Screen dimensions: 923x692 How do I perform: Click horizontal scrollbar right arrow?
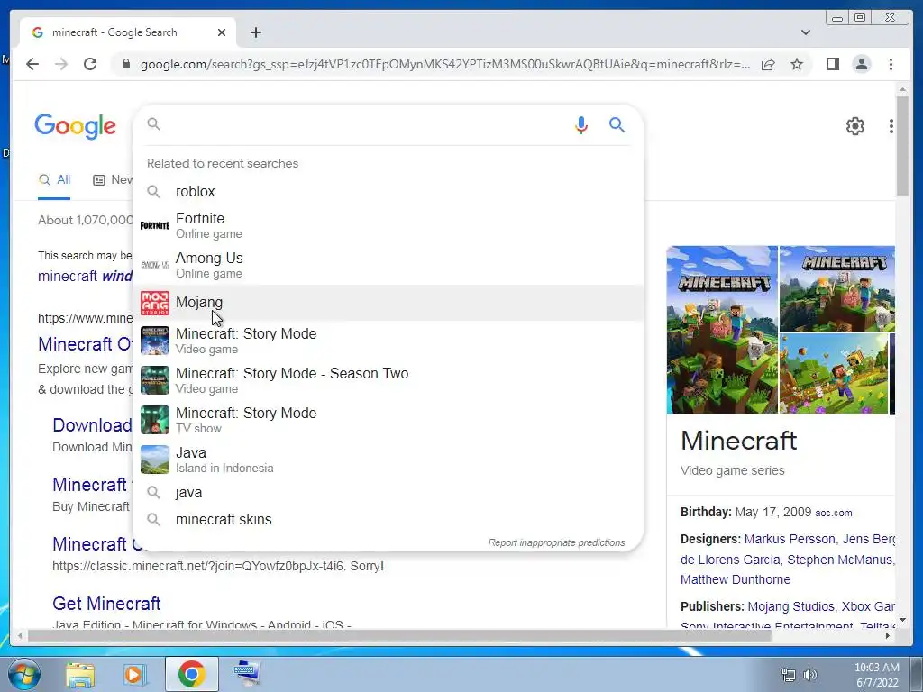click(888, 635)
